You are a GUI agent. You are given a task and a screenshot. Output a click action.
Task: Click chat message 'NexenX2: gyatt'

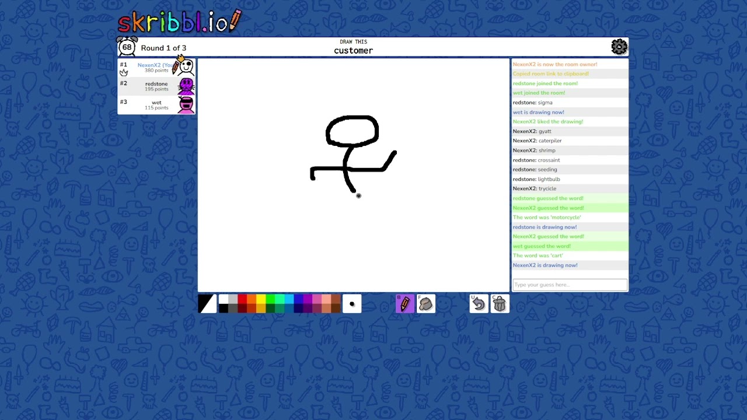coord(532,131)
